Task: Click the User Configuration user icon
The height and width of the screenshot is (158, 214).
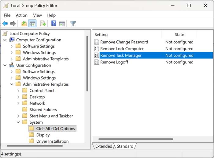Action: click(x=12, y=65)
